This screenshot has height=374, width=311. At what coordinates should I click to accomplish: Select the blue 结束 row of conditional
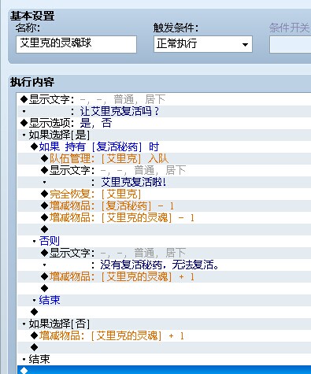(x=164, y=300)
